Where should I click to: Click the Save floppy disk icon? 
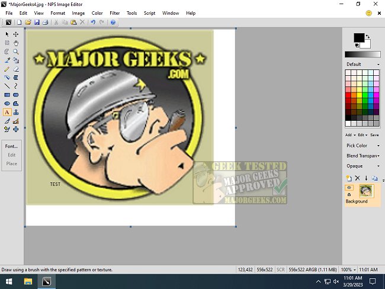(37, 23)
